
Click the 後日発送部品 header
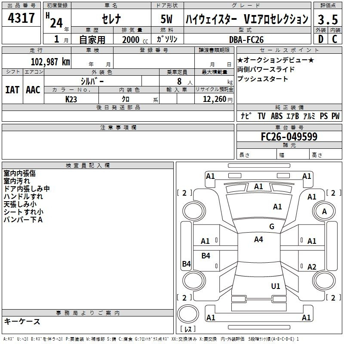[x=118, y=107]
